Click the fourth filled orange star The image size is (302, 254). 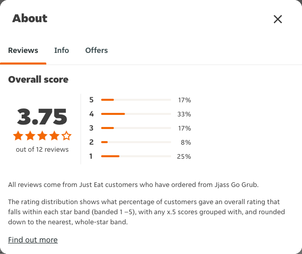[54, 136]
